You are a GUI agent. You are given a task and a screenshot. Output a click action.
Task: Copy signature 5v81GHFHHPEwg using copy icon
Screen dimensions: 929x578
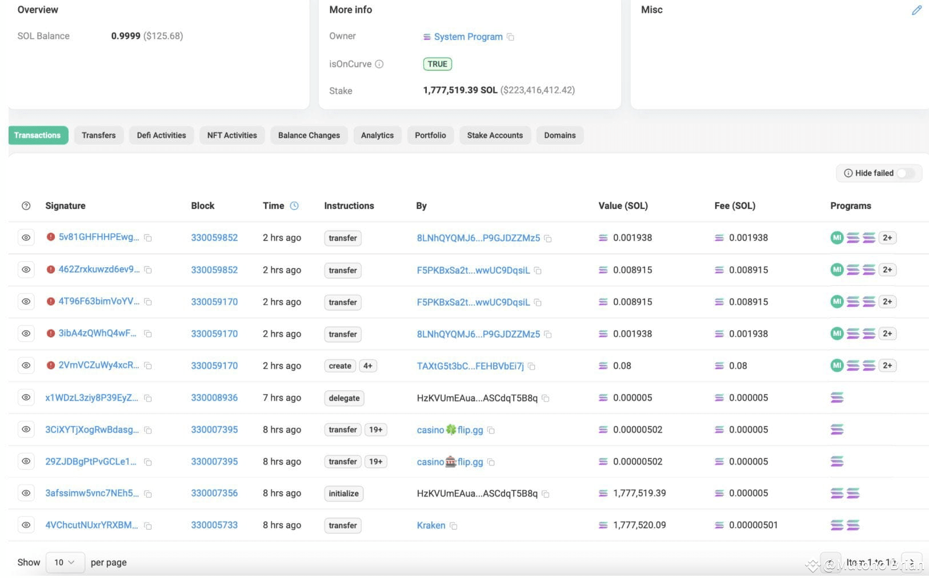[148, 238]
